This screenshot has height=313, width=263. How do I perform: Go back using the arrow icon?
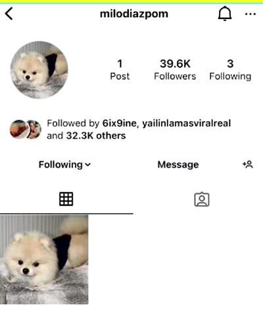tap(9, 14)
